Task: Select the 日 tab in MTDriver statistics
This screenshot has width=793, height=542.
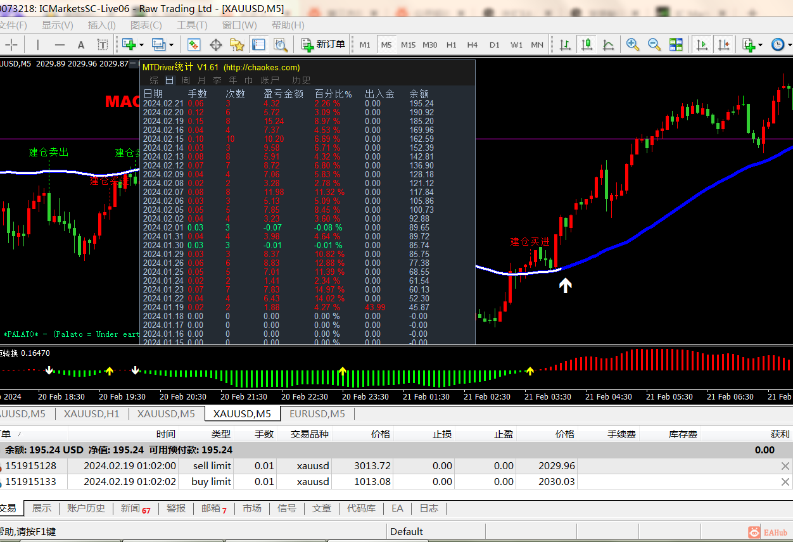Action: [x=170, y=80]
